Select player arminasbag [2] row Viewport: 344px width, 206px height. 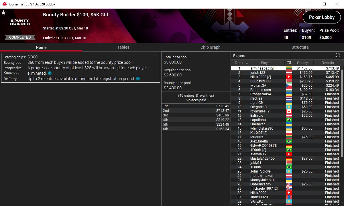coord(285,68)
